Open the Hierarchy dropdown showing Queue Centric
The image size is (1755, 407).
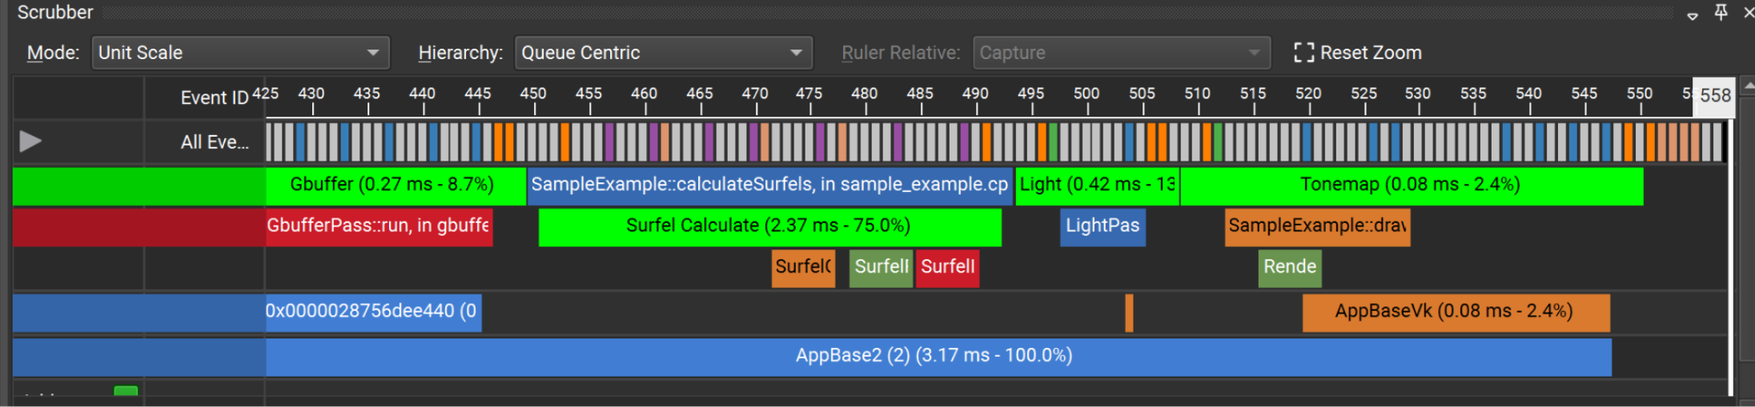[x=663, y=53]
